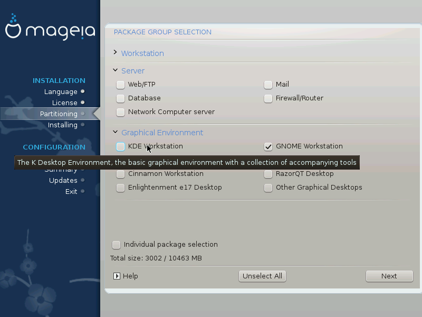Click the Total size 3002 / 10463 MB text
422x317 pixels.
click(156, 258)
